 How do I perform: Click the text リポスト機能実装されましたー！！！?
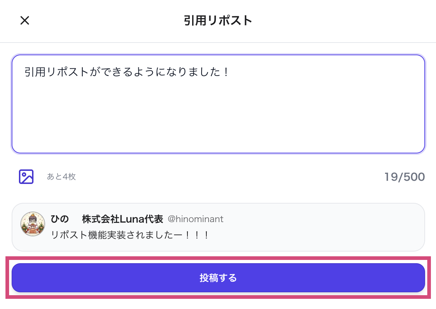129,235
